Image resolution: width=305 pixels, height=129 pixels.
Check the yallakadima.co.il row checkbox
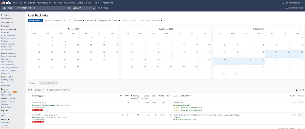(29, 115)
